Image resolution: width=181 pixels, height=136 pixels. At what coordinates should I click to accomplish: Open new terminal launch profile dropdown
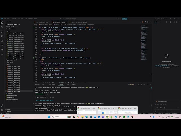point(137,84)
